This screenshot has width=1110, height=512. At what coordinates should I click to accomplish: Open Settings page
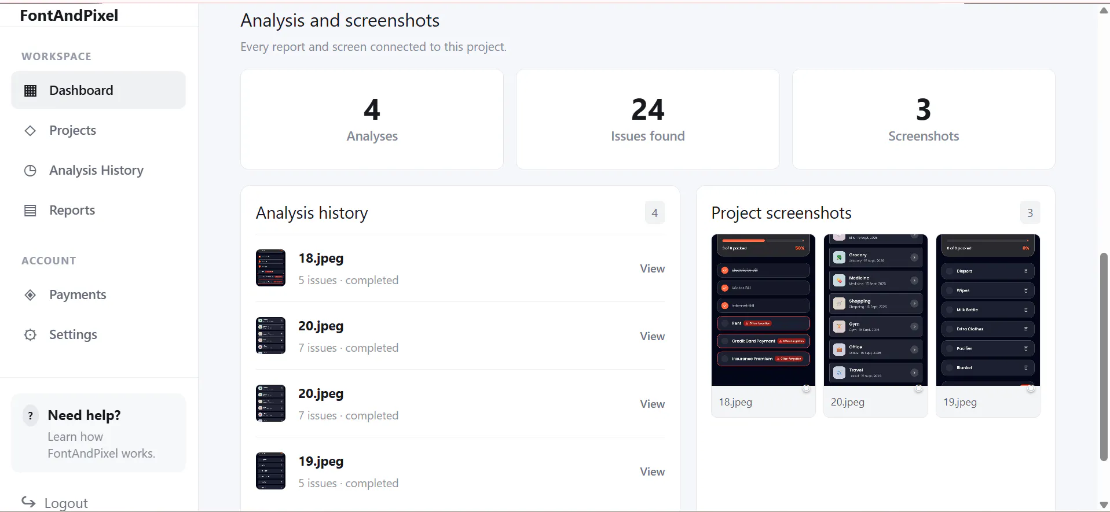point(98,334)
